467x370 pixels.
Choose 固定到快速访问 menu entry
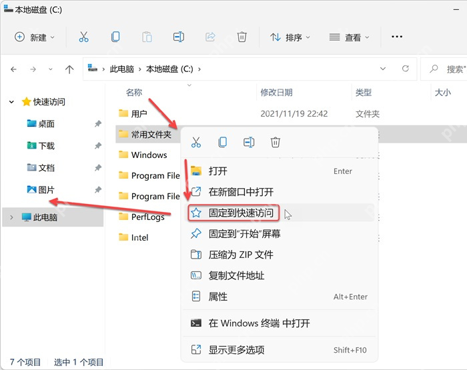click(x=278, y=213)
